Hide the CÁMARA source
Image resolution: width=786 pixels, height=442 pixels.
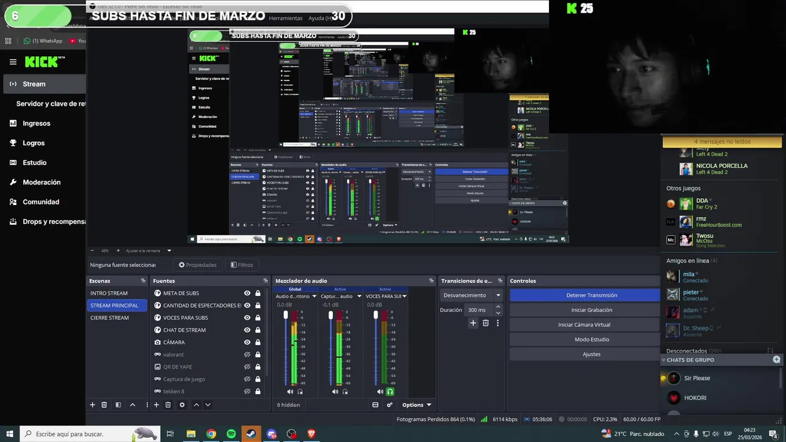(x=247, y=343)
